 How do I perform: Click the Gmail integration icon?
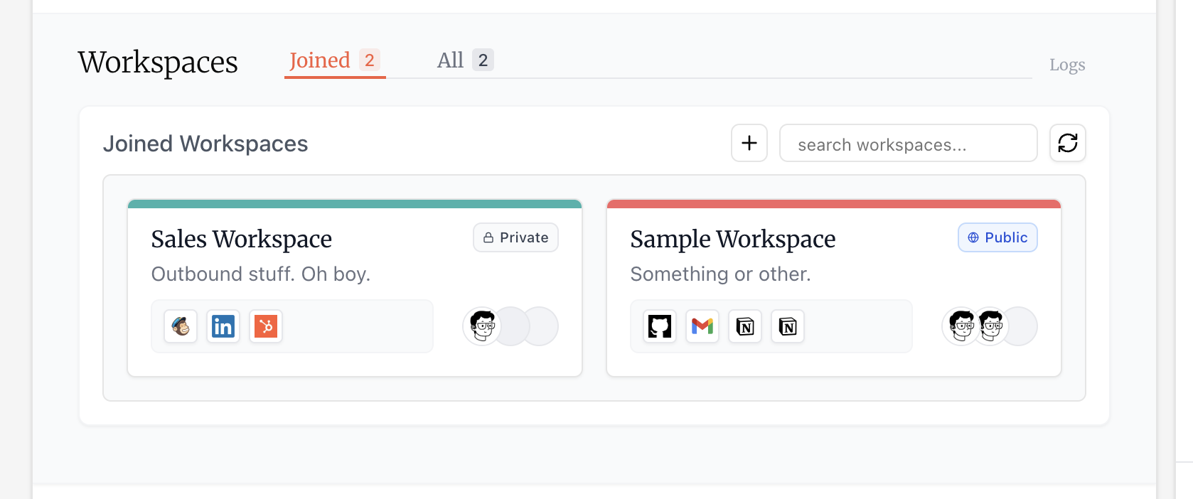tap(702, 327)
